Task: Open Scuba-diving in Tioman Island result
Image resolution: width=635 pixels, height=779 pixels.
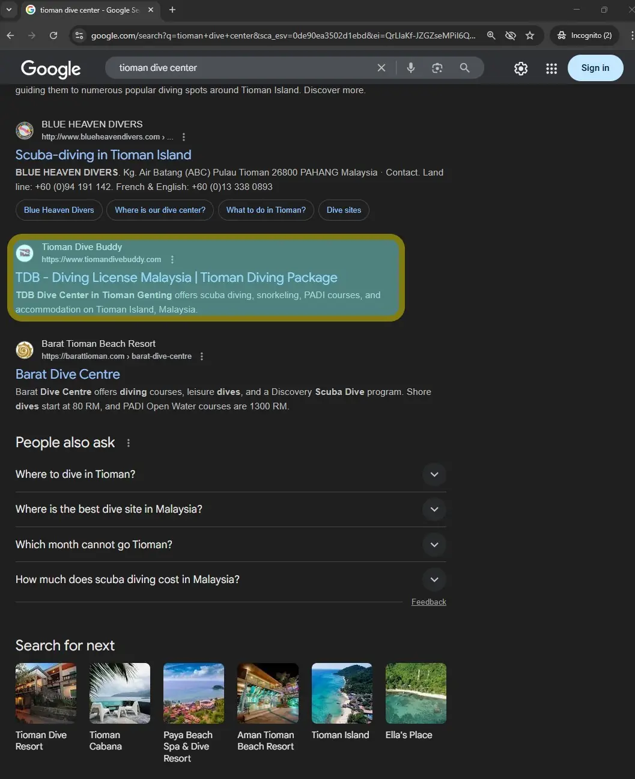Action: point(103,155)
